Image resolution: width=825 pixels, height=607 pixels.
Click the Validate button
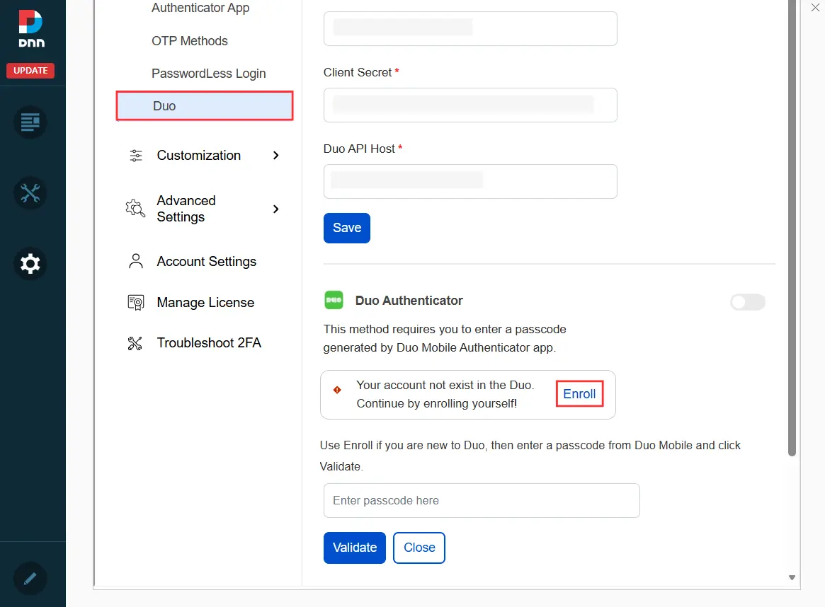[x=355, y=548]
